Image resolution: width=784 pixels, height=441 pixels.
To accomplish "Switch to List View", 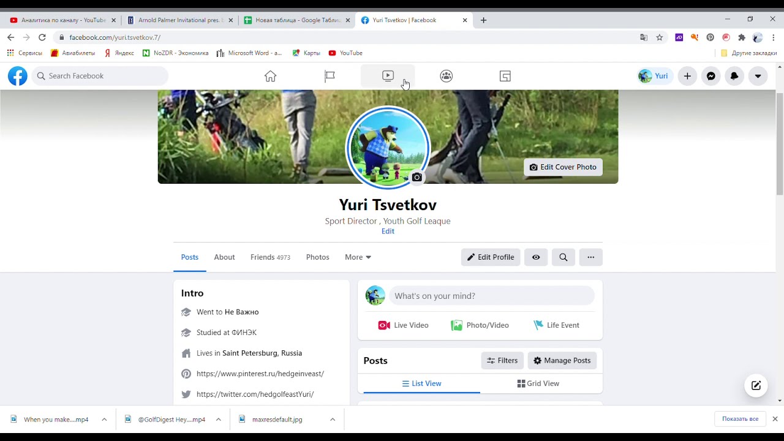I will tap(421, 383).
